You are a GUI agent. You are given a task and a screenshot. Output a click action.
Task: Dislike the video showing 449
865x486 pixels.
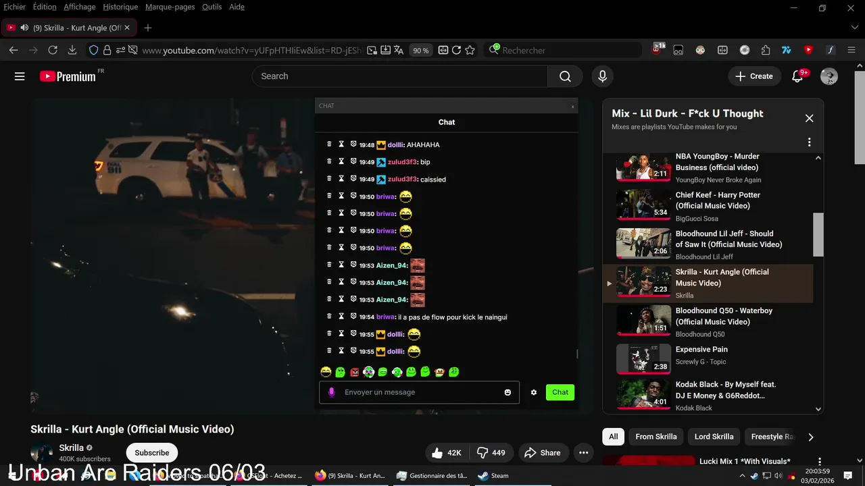pos(491,453)
